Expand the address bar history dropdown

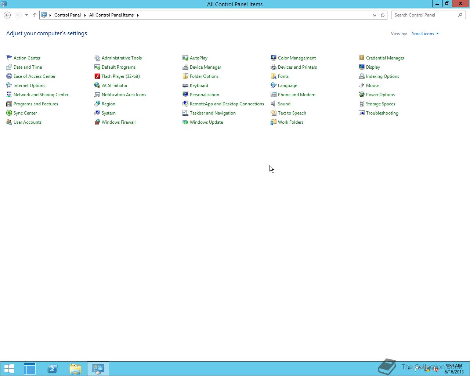pyautogui.click(x=375, y=15)
